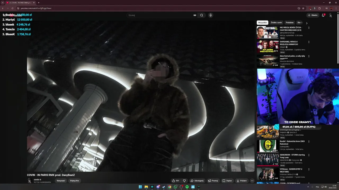Open File Explorer from taskbar
The height and width of the screenshot is (190, 339).
click(x=146, y=187)
